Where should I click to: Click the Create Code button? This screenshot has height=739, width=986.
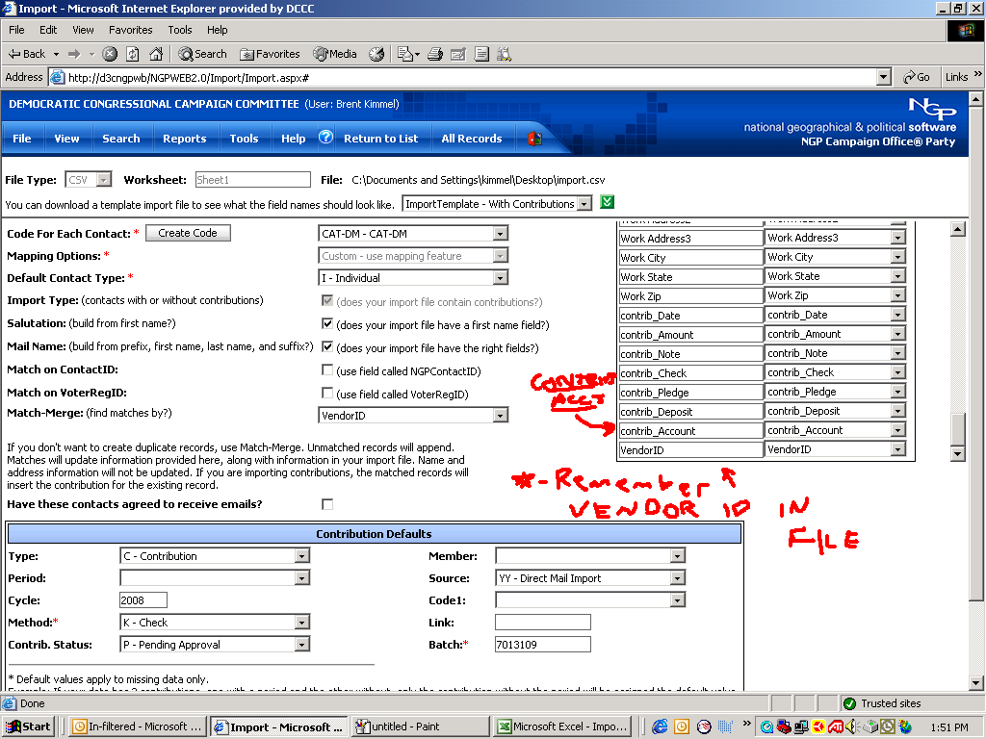click(188, 233)
